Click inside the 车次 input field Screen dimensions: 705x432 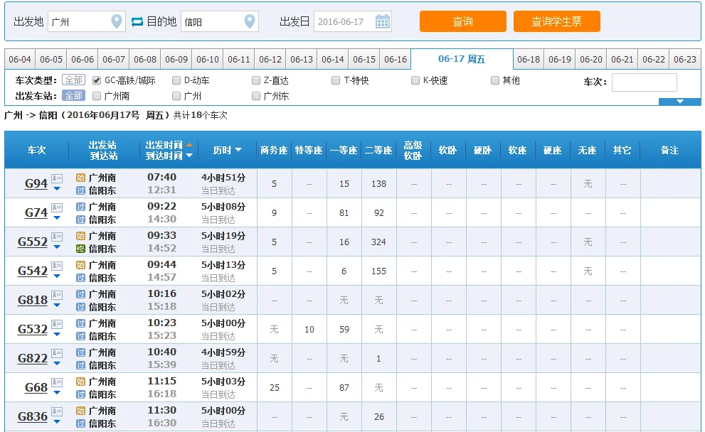coord(645,82)
